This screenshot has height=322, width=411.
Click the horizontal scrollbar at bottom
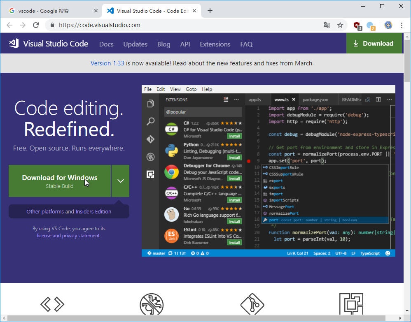(196, 318)
